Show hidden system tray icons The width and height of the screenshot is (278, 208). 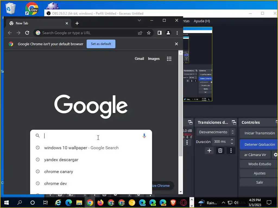coord(223,203)
